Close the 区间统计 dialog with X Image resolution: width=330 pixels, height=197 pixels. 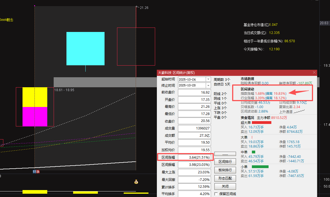click(314, 73)
